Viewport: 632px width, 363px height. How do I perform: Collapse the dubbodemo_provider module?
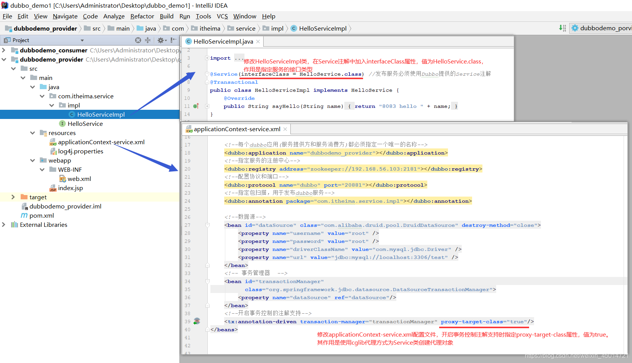point(3,59)
